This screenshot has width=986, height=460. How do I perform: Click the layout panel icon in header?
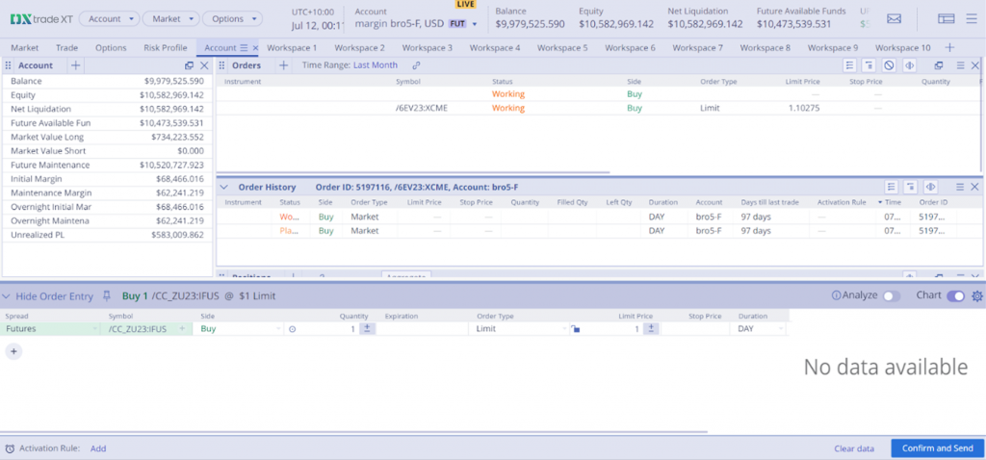coord(946,18)
